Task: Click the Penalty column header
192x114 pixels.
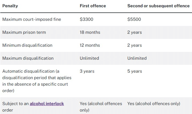Action: (10, 6)
